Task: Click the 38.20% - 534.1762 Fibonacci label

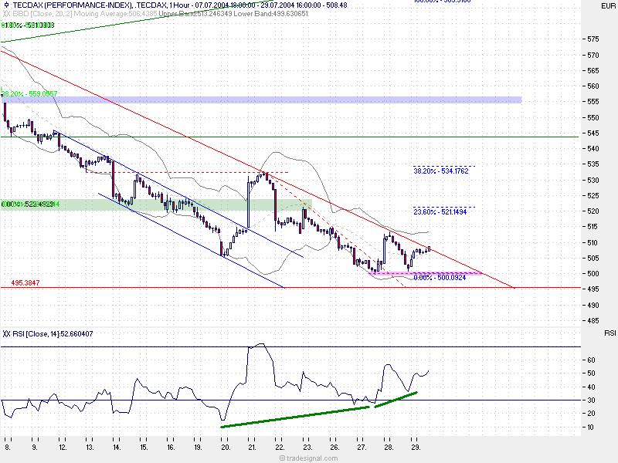Action: pyautogui.click(x=442, y=171)
